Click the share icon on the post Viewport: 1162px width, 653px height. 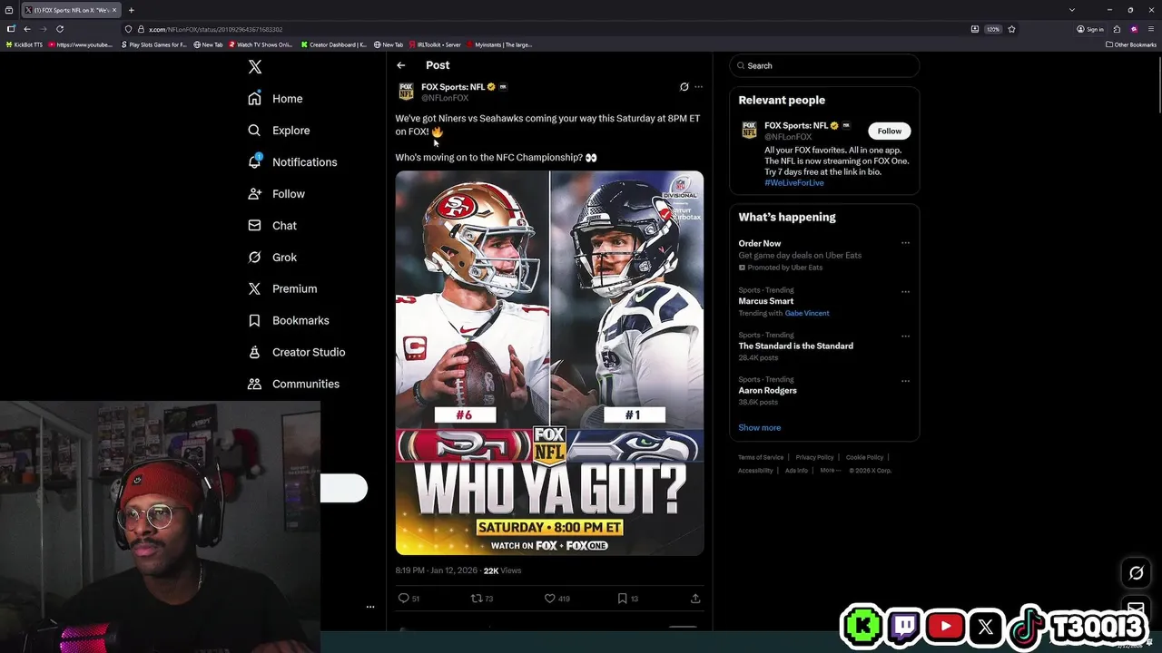695,599
